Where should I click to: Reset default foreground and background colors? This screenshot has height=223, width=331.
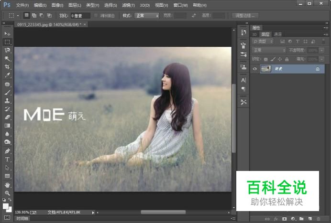click(4, 200)
